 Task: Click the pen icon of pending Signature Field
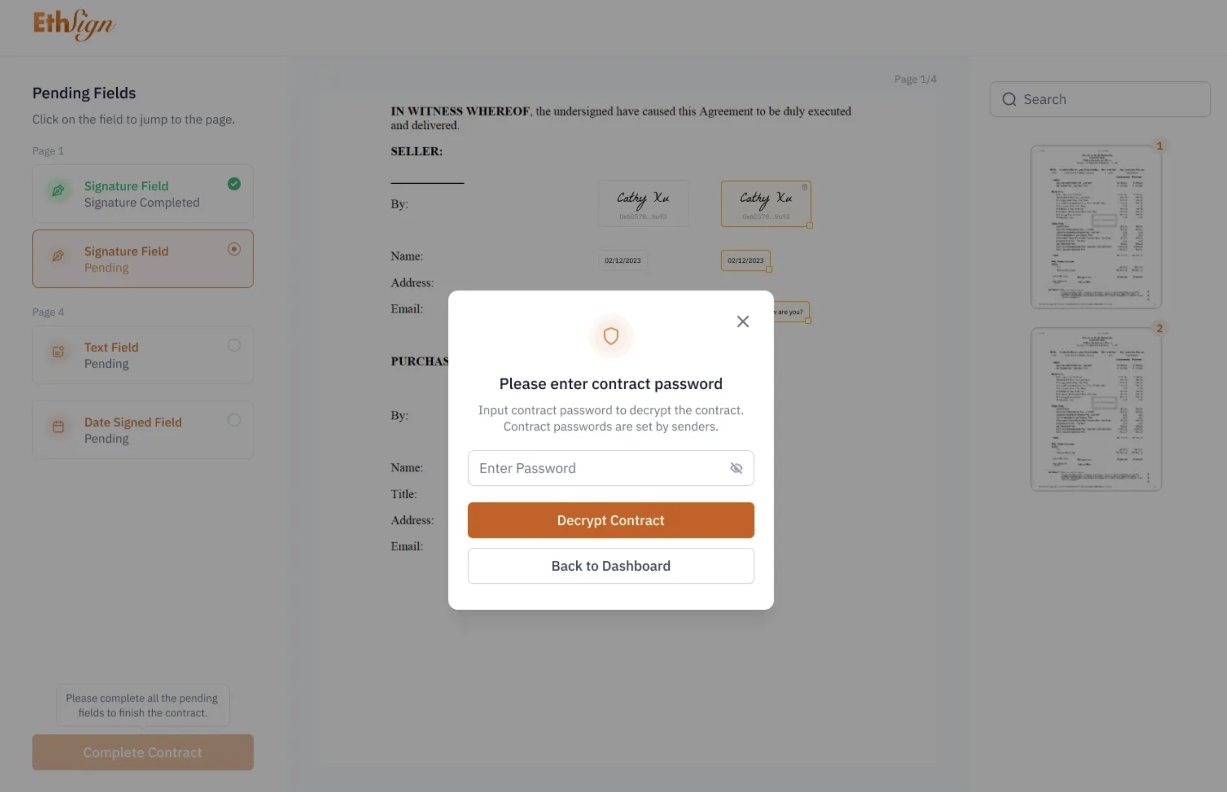click(x=59, y=256)
